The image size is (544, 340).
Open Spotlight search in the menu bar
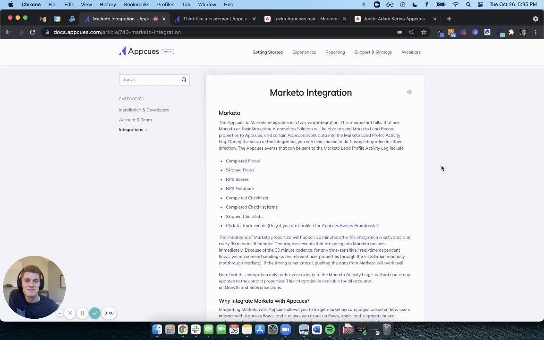click(468, 5)
